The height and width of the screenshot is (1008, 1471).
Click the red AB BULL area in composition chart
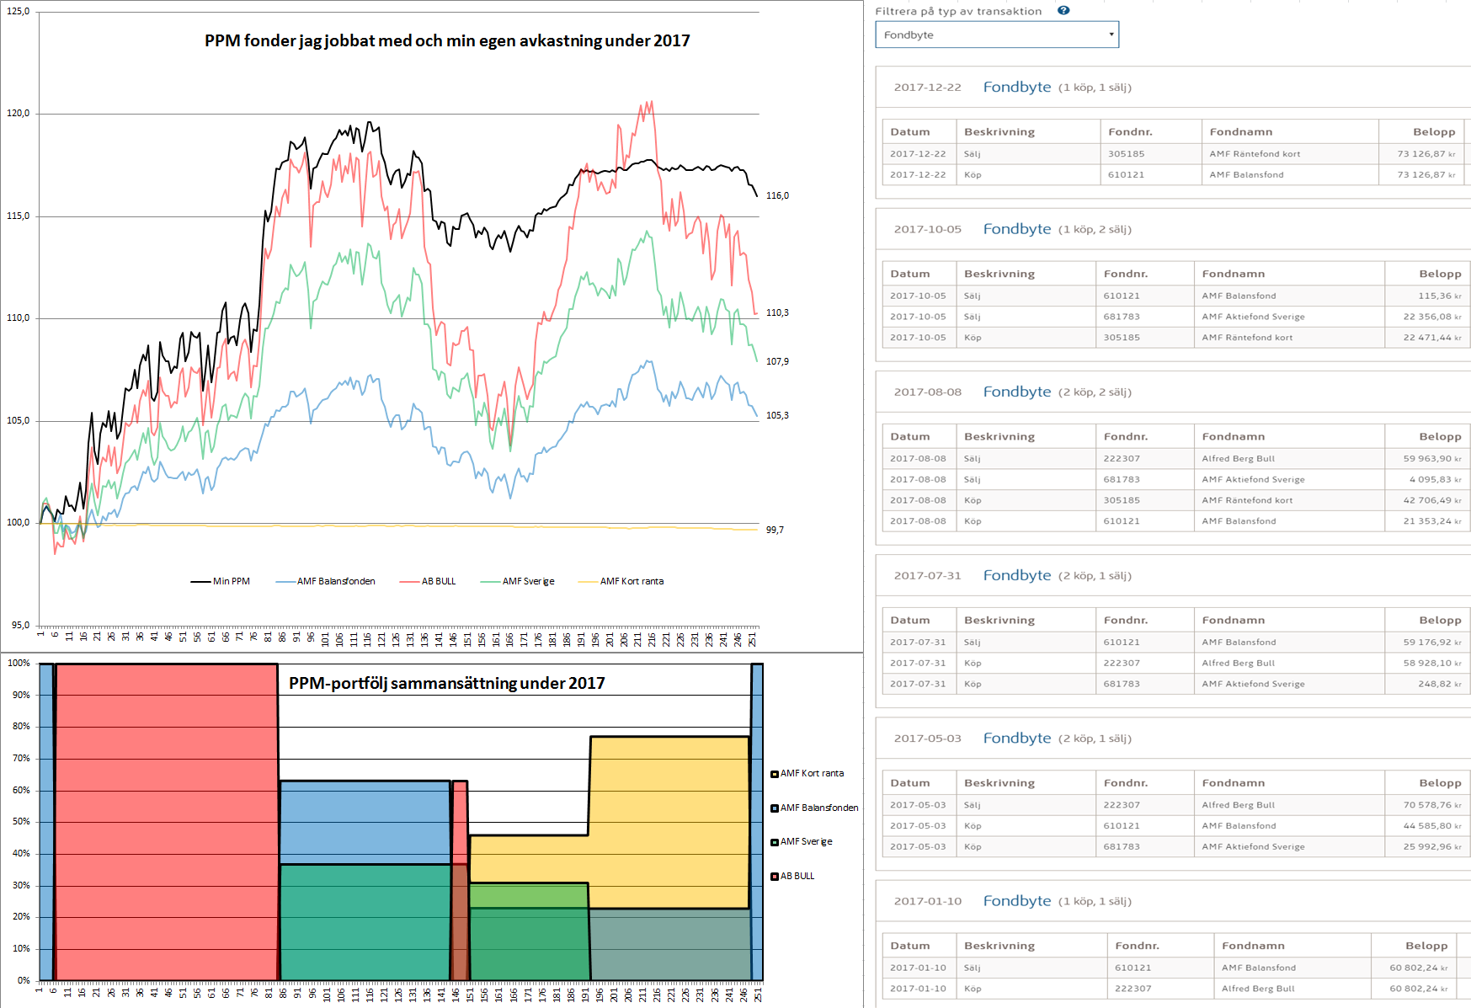[166, 821]
